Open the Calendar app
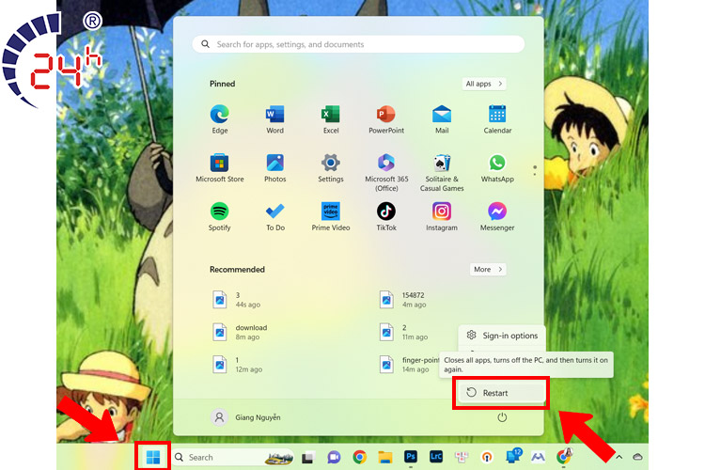Image resolution: width=705 pixels, height=470 pixels. (497, 119)
